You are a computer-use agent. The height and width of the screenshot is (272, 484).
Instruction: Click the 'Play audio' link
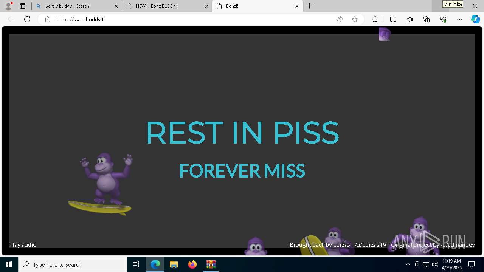(23, 245)
